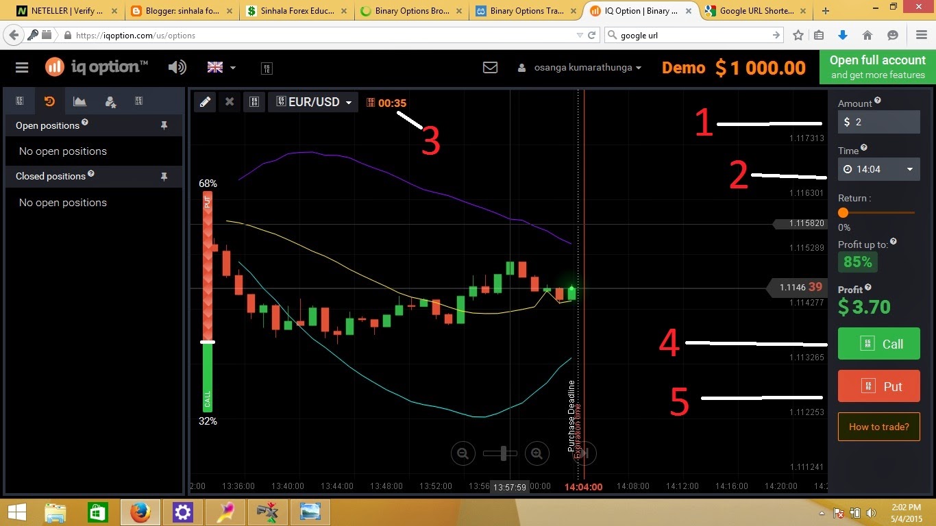The image size is (936, 526).
Task: Open the Firefox hamburger menu
Action: 922,35
